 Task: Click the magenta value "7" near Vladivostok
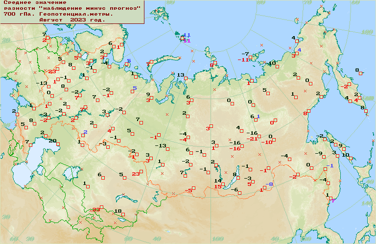pos(333,201)
